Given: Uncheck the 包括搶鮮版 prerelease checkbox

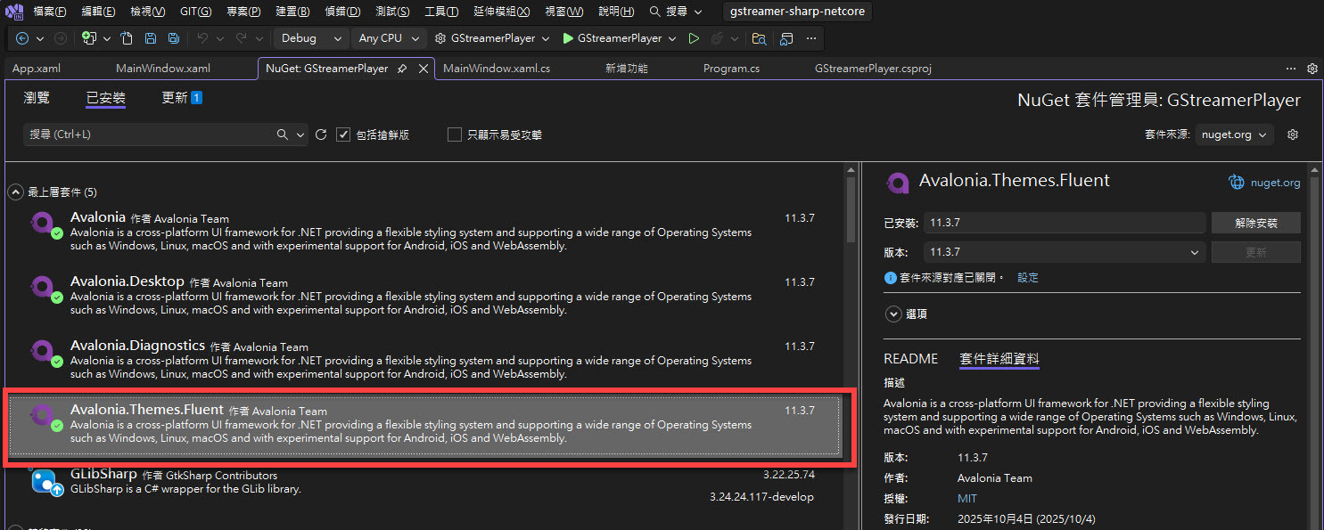Looking at the screenshot, I should click(x=343, y=135).
